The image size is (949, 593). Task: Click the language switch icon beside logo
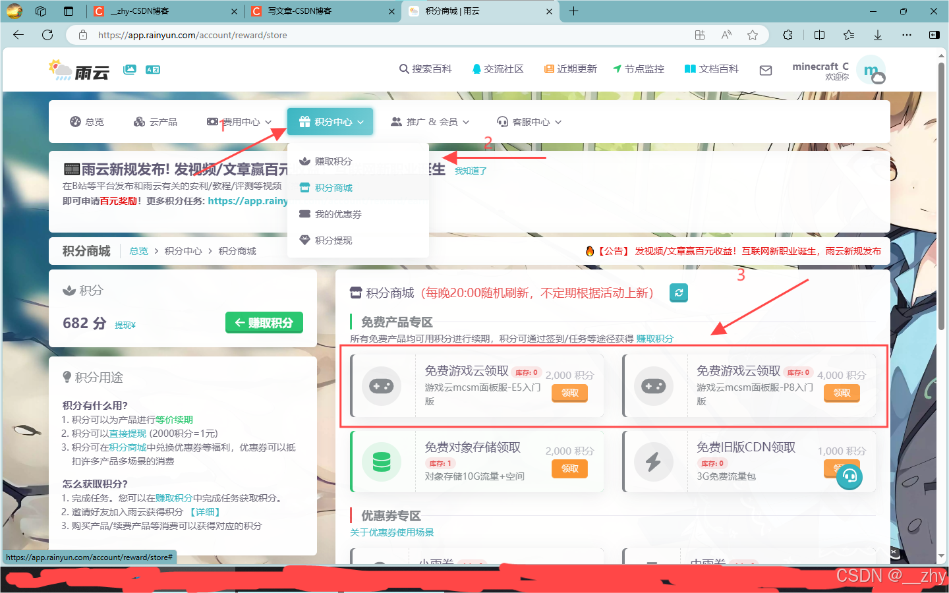(x=153, y=69)
